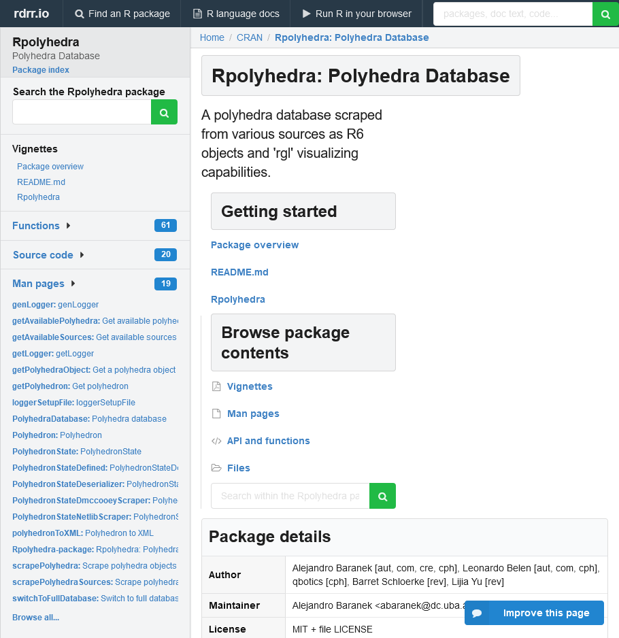
Task: Open R language docs menu item
Action: point(236,14)
